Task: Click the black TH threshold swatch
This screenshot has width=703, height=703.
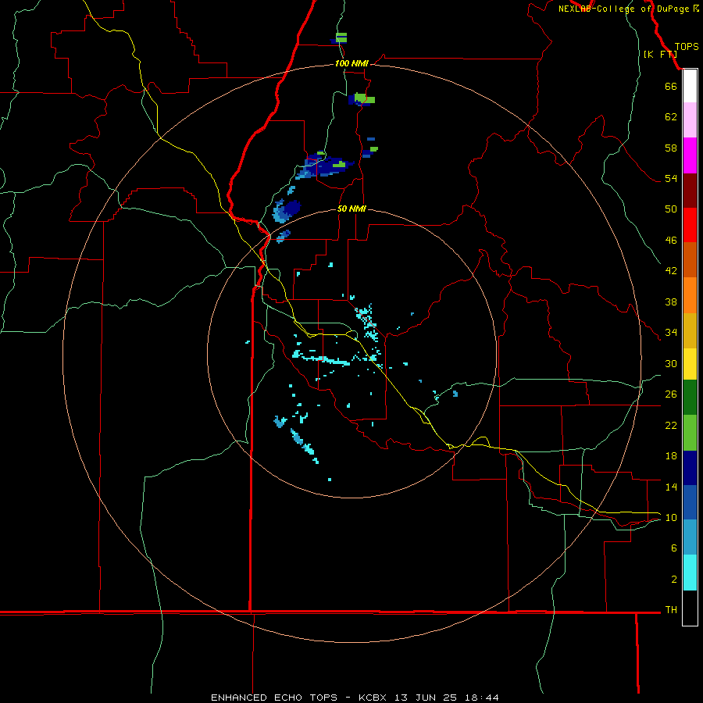Action: coord(690,608)
